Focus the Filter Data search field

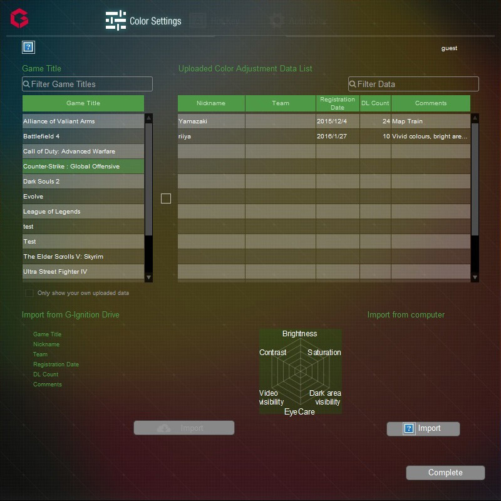tap(413, 84)
